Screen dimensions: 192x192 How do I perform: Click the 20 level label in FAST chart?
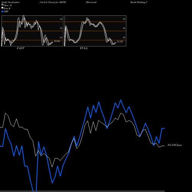click(61, 37)
